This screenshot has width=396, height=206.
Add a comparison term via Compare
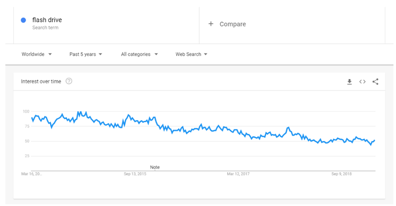(x=233, y=24)
